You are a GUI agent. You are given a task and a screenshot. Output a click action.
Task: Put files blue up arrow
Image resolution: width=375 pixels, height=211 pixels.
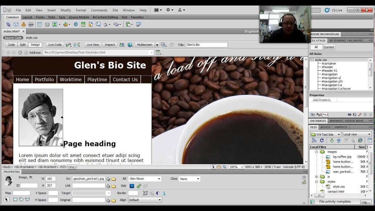(339, 140)
